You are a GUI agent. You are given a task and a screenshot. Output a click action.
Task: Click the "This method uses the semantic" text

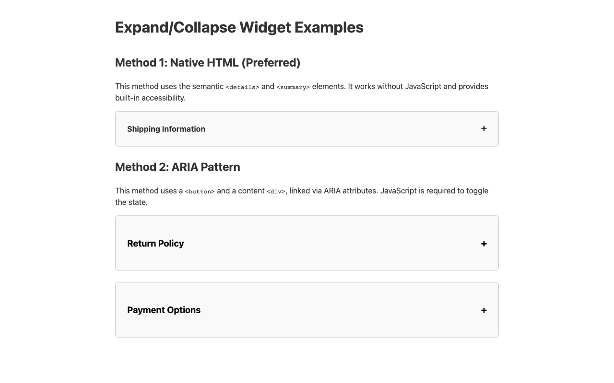coord(169,86)
